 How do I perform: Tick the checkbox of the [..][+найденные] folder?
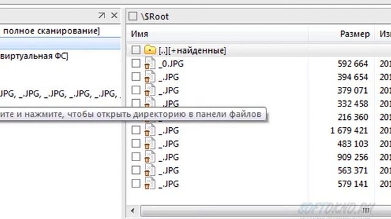136,50
